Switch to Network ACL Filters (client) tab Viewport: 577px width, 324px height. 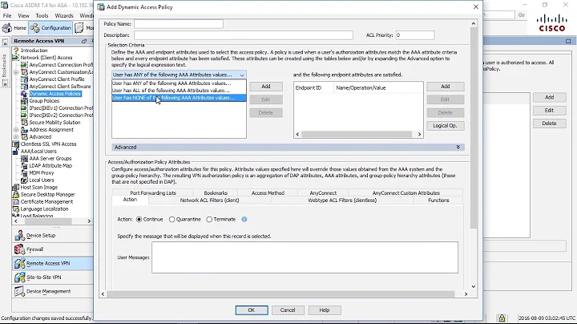[209, 200]
